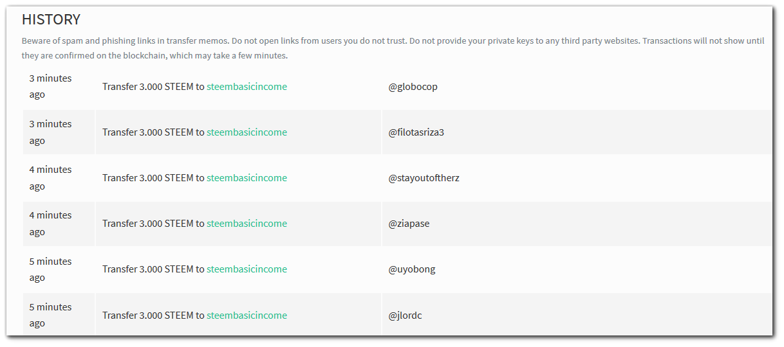This screenshot has height=347, width=784.
Task: Click the @stayoutofherz memo text
Action: click(x=424, y=178)
